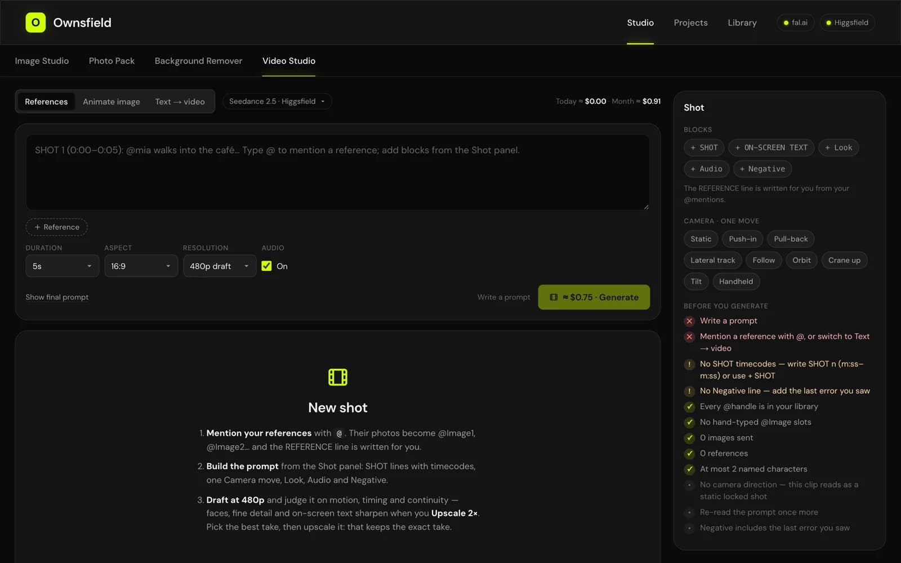The width and height of the screenshot is (901, 563).
Task: Click the film strip New shot icon
Action: 338,377
